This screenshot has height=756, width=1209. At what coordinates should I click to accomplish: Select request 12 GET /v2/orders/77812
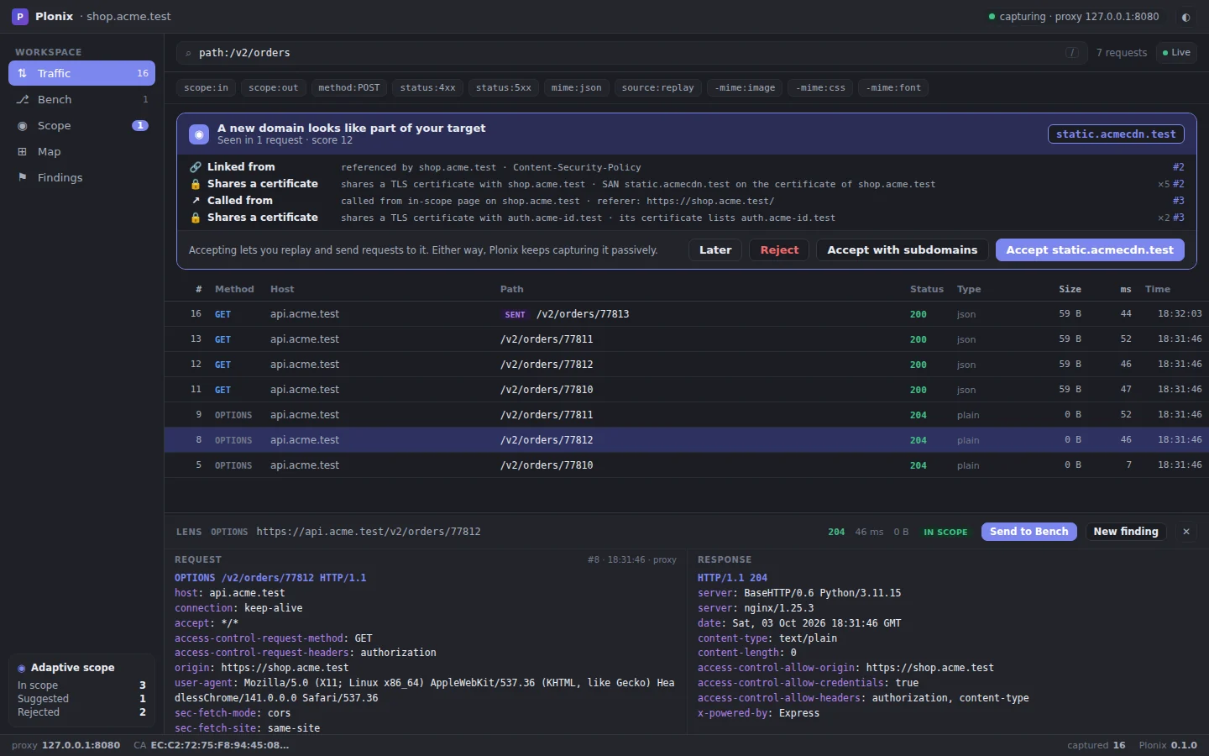coord(687,365)
